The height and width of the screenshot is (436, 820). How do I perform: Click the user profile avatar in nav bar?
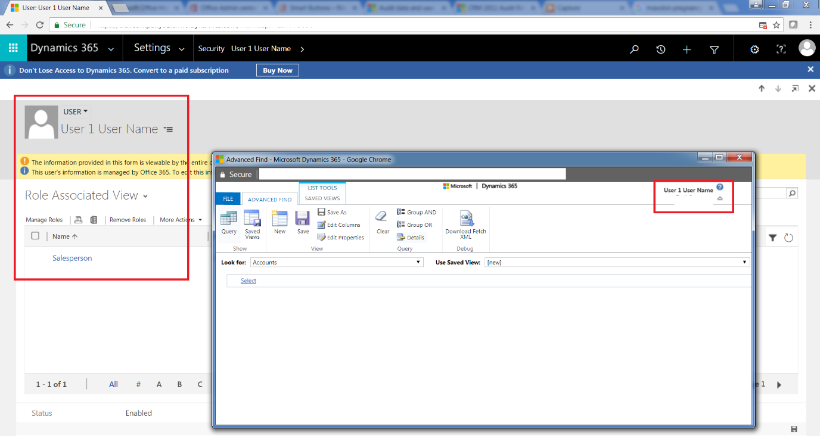807,48
